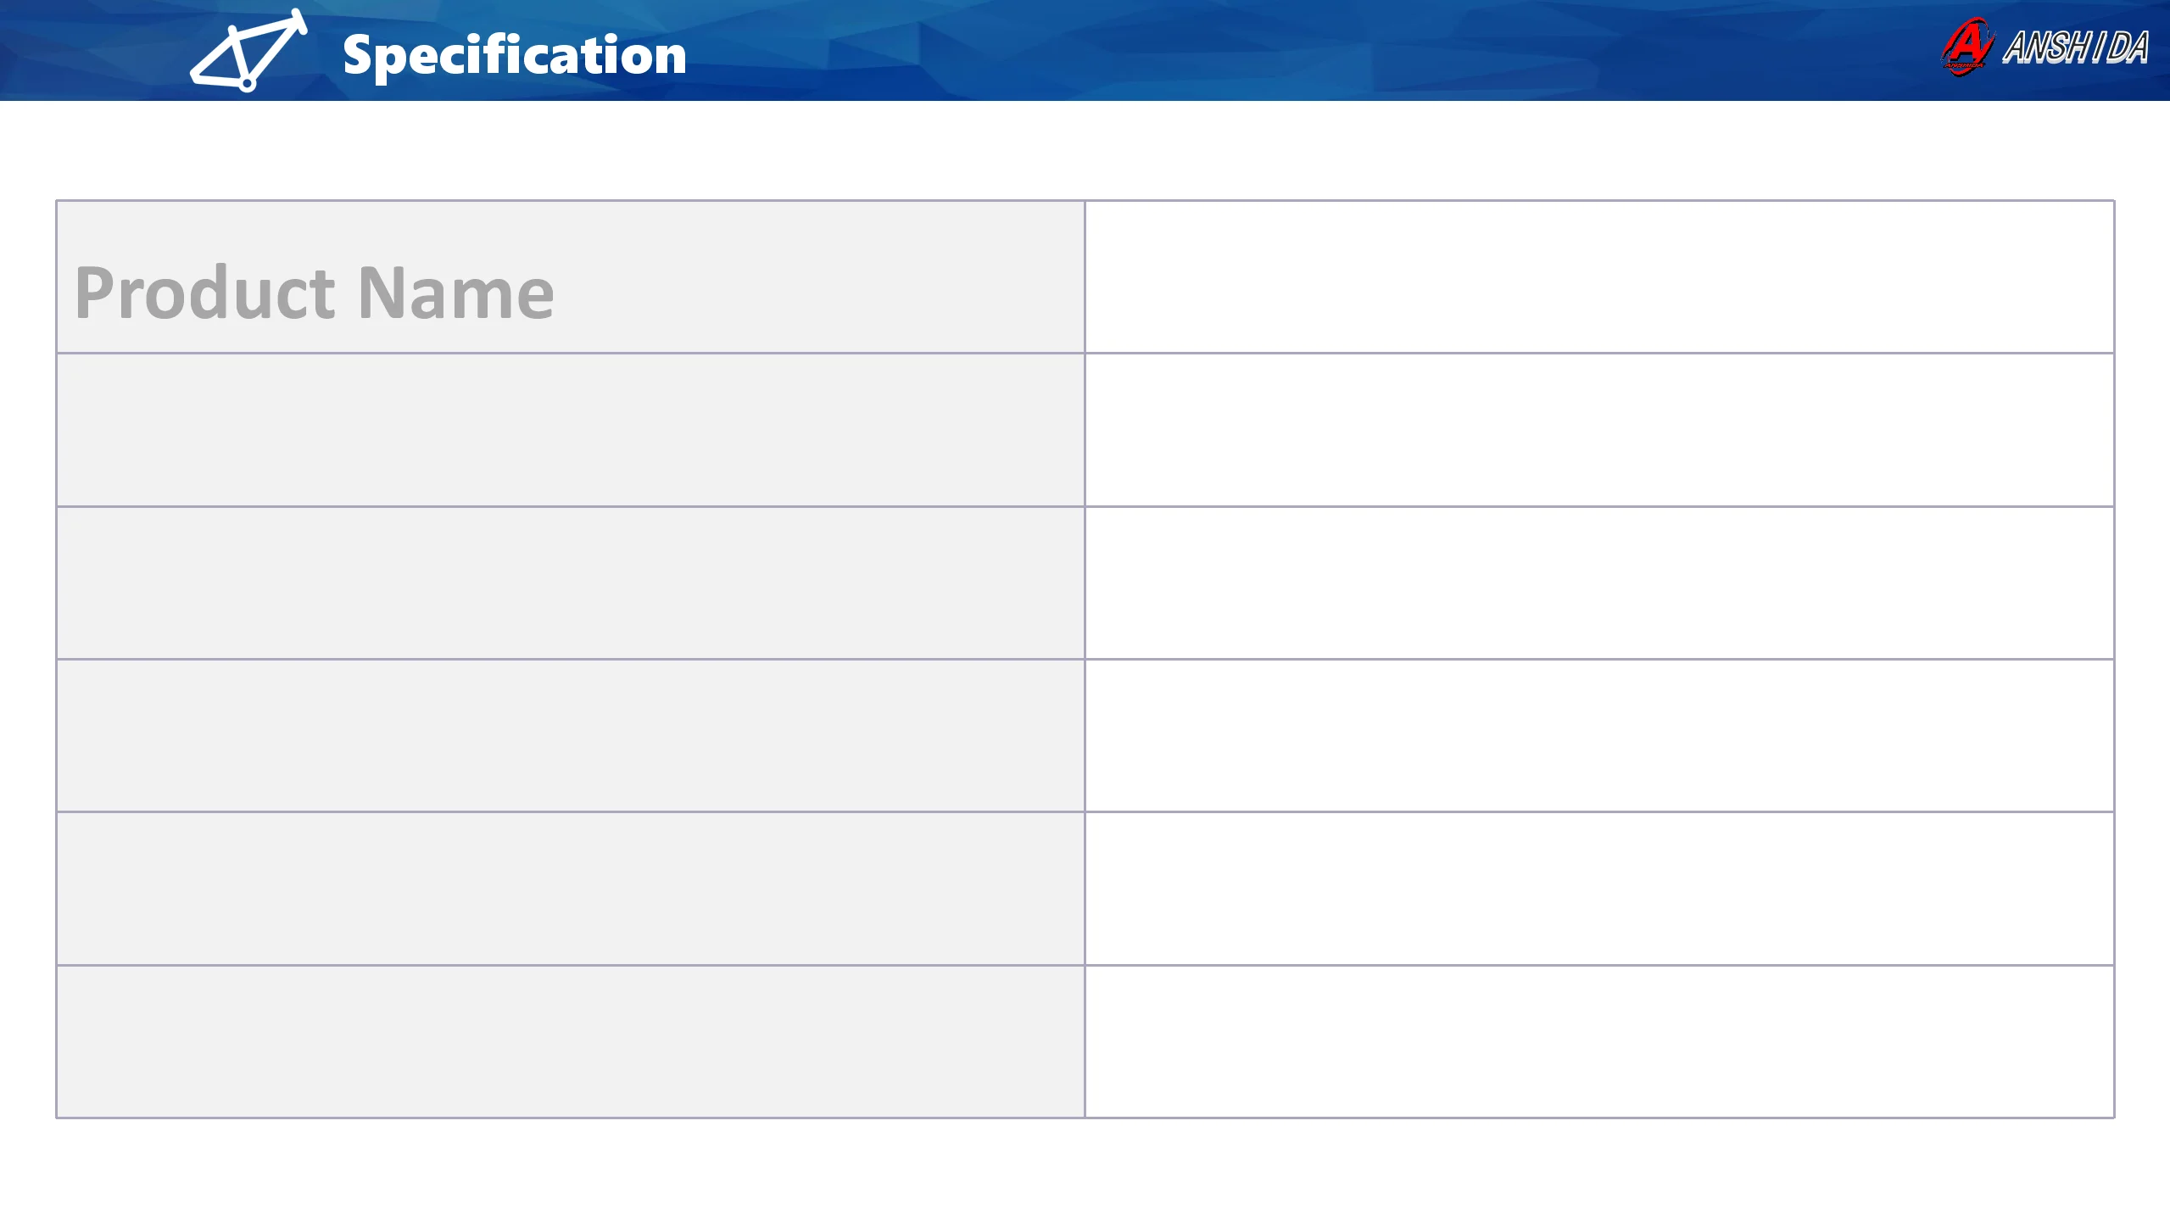Click the white value cell in row three

[x=1598, y=583]
